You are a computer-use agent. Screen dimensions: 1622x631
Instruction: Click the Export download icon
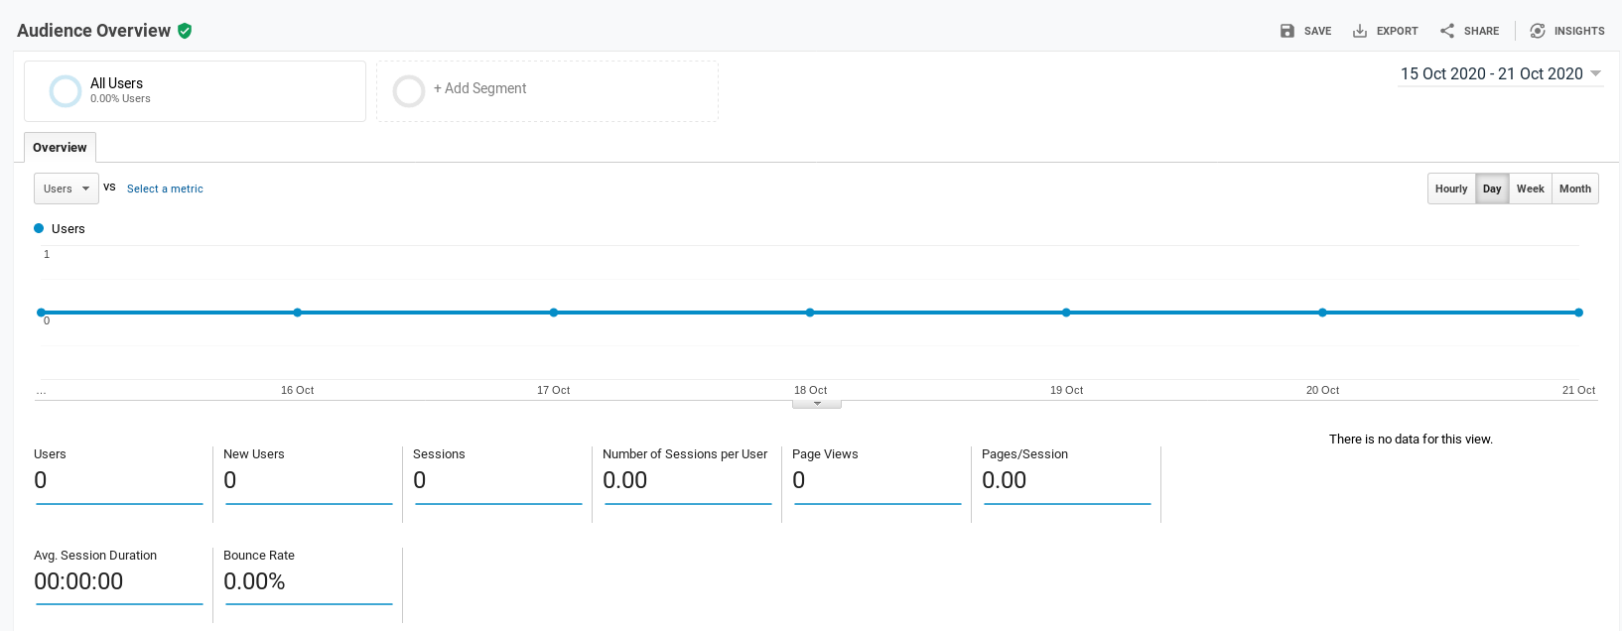point(1360,31)
